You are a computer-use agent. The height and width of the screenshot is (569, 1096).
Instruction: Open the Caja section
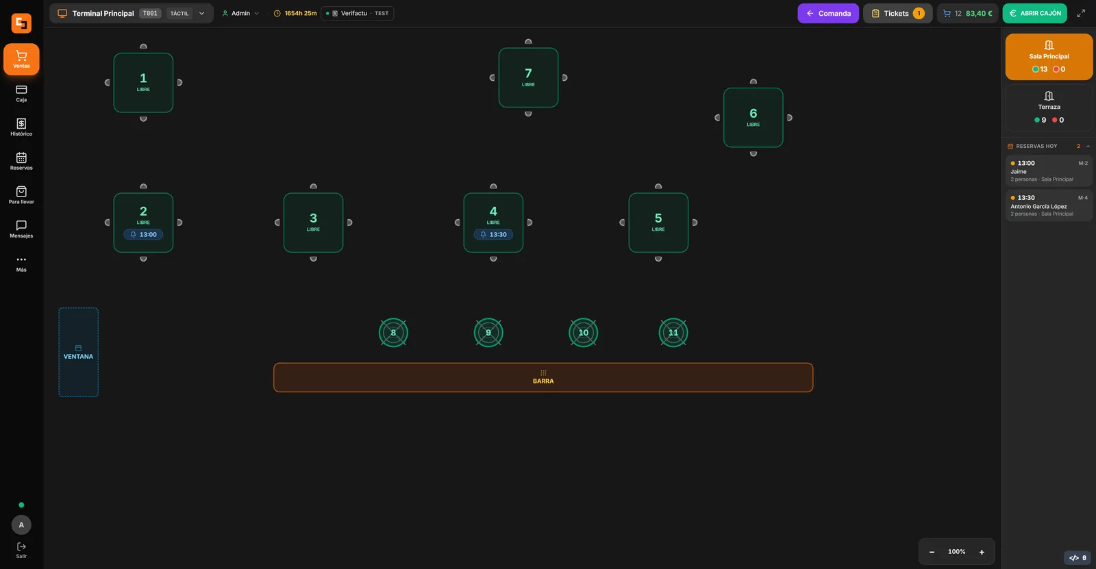[x=21, y=94]
